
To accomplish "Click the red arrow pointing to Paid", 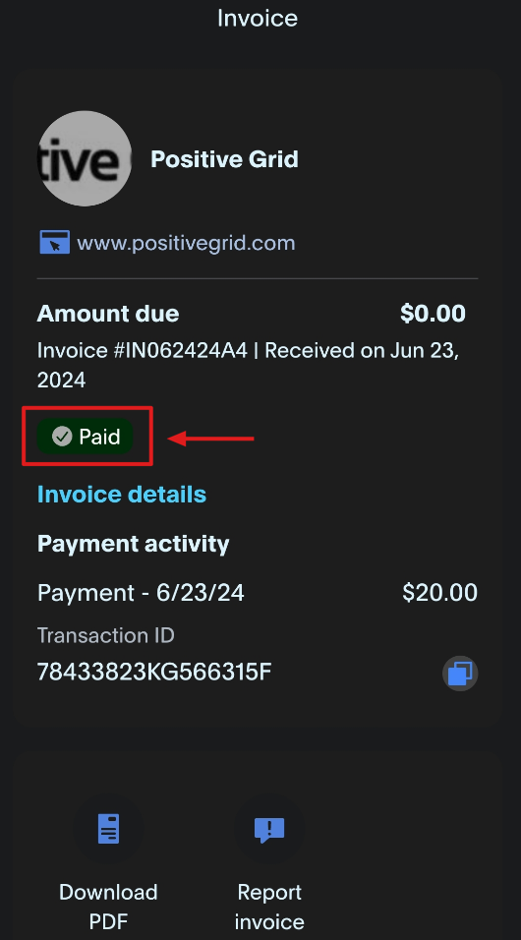I will [210, 439].
